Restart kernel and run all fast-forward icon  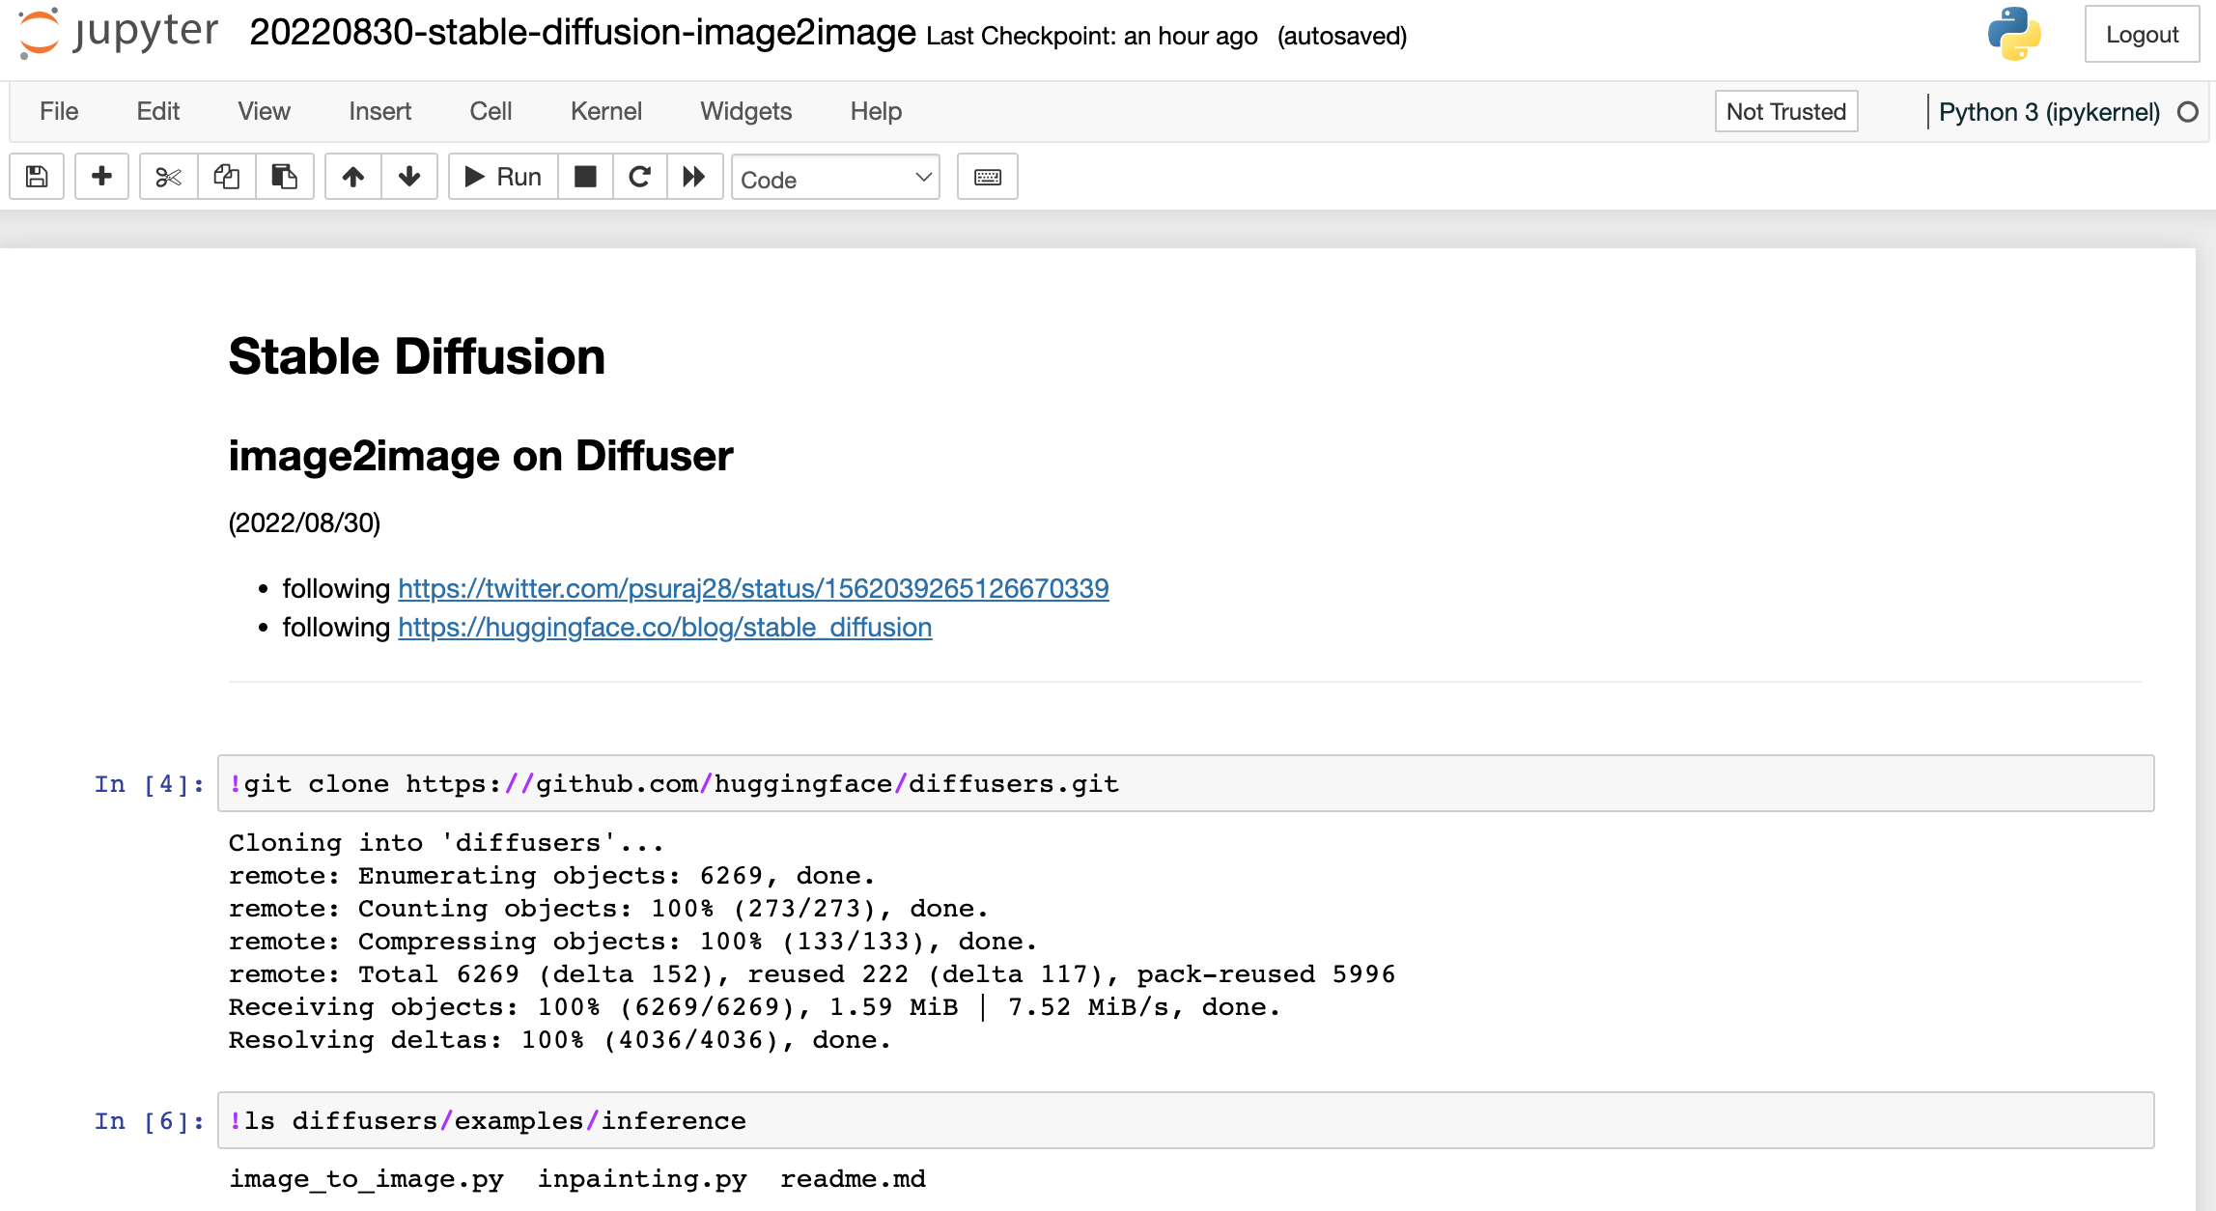click(x=694, y=177)
